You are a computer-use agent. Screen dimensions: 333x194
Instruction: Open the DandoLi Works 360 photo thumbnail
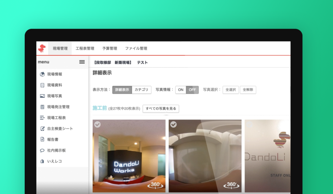click(x=129, y=156)
